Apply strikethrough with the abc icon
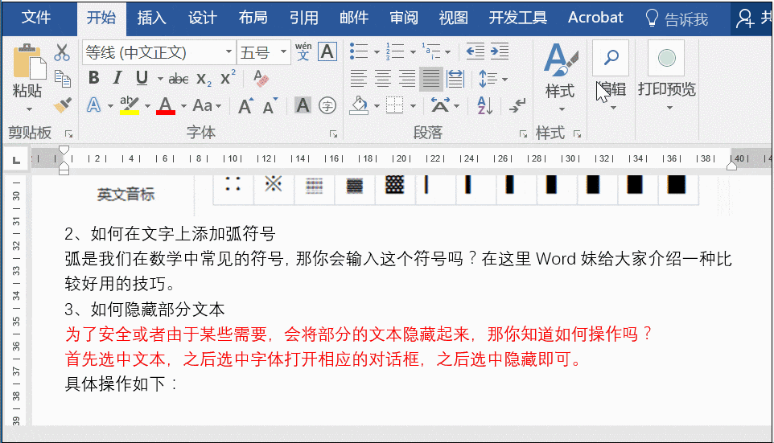774x443 pixels. [178, 79]
